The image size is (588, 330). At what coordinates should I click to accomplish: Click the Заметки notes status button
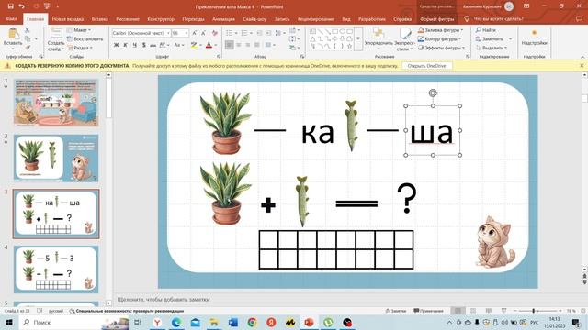click(x=396, y=311)
